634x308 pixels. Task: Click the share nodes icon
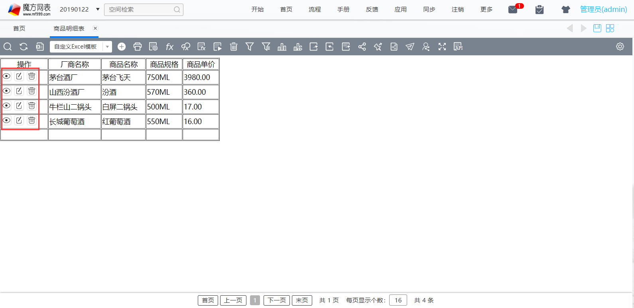(x=362, y=47)
